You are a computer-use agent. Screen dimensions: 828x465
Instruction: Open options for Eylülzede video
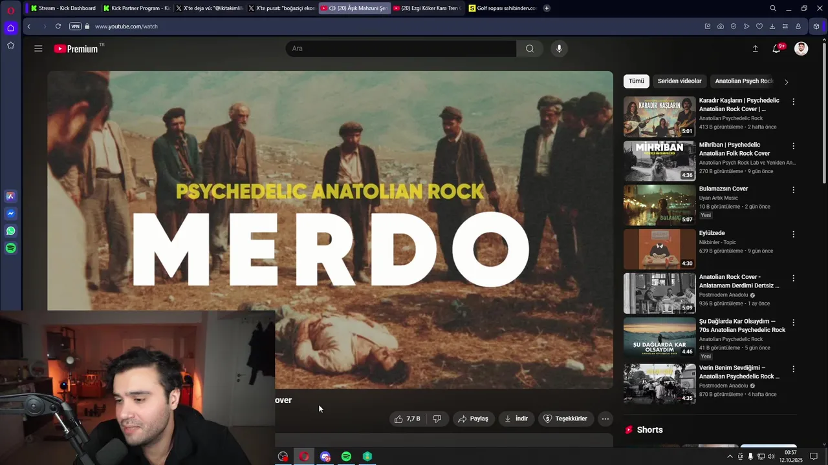point(793,234)
